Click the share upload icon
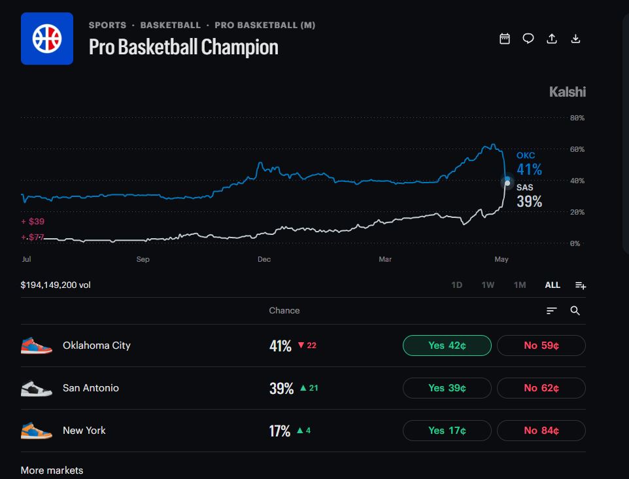The image size is (629, 479). tap(552, 39)
